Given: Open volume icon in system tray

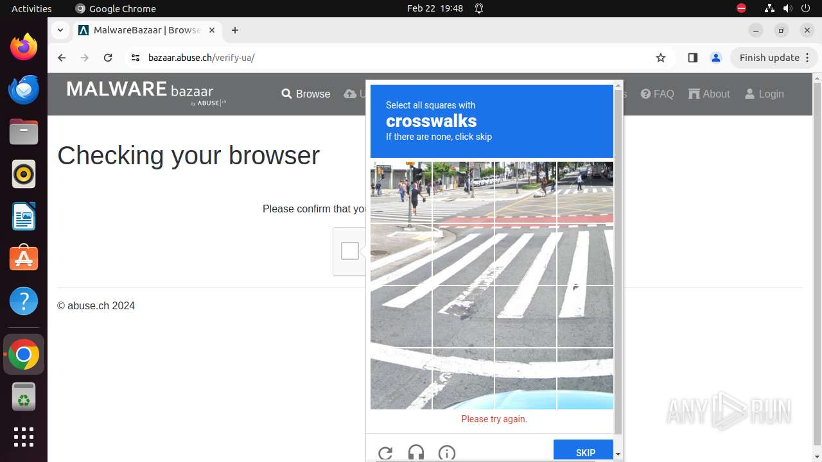Looking at the screenshot, I should tap(787, 8).
